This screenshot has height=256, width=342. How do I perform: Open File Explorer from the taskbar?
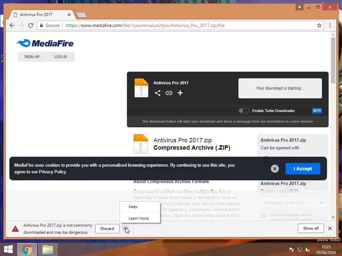click(48, 249)
